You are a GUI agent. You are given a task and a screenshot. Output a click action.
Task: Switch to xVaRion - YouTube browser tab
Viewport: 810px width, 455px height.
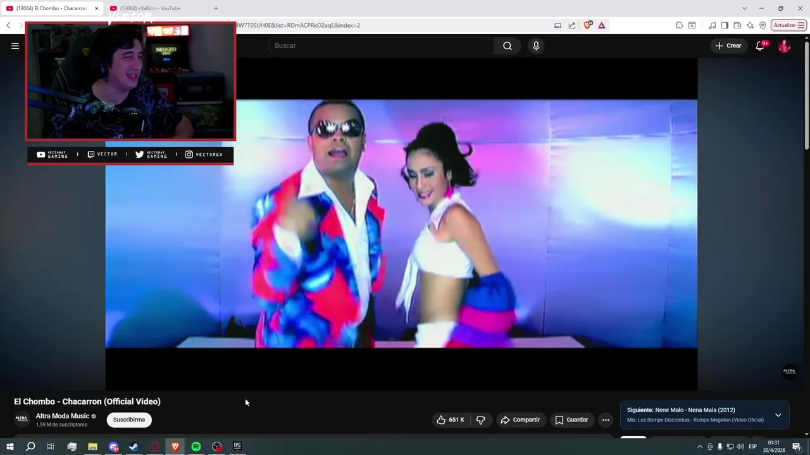tap(150, 8)
